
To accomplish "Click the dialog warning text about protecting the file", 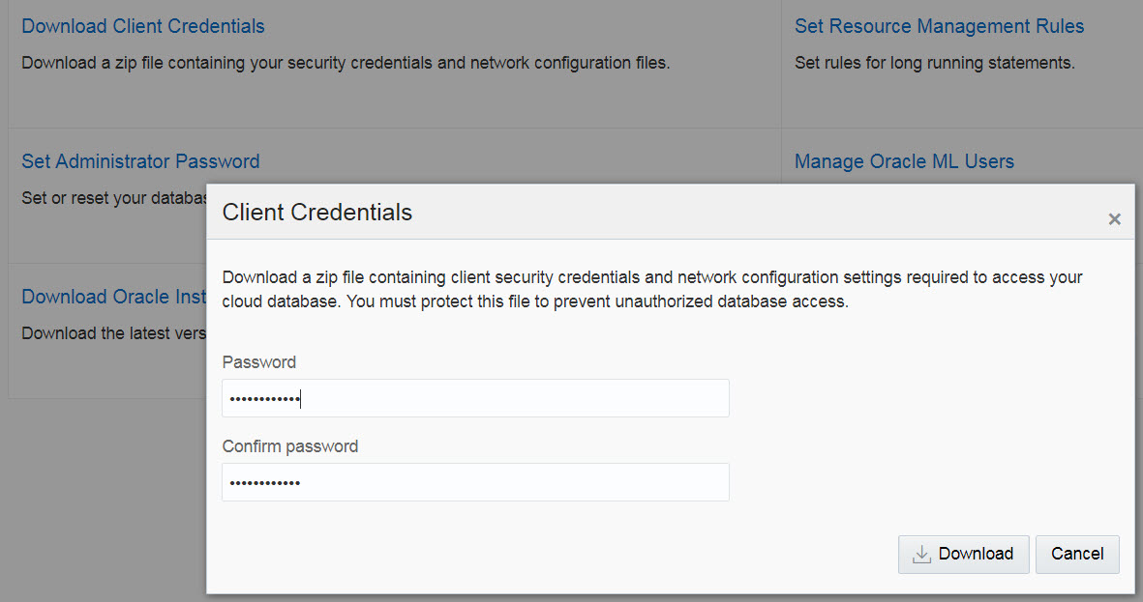I will point(652,289).
